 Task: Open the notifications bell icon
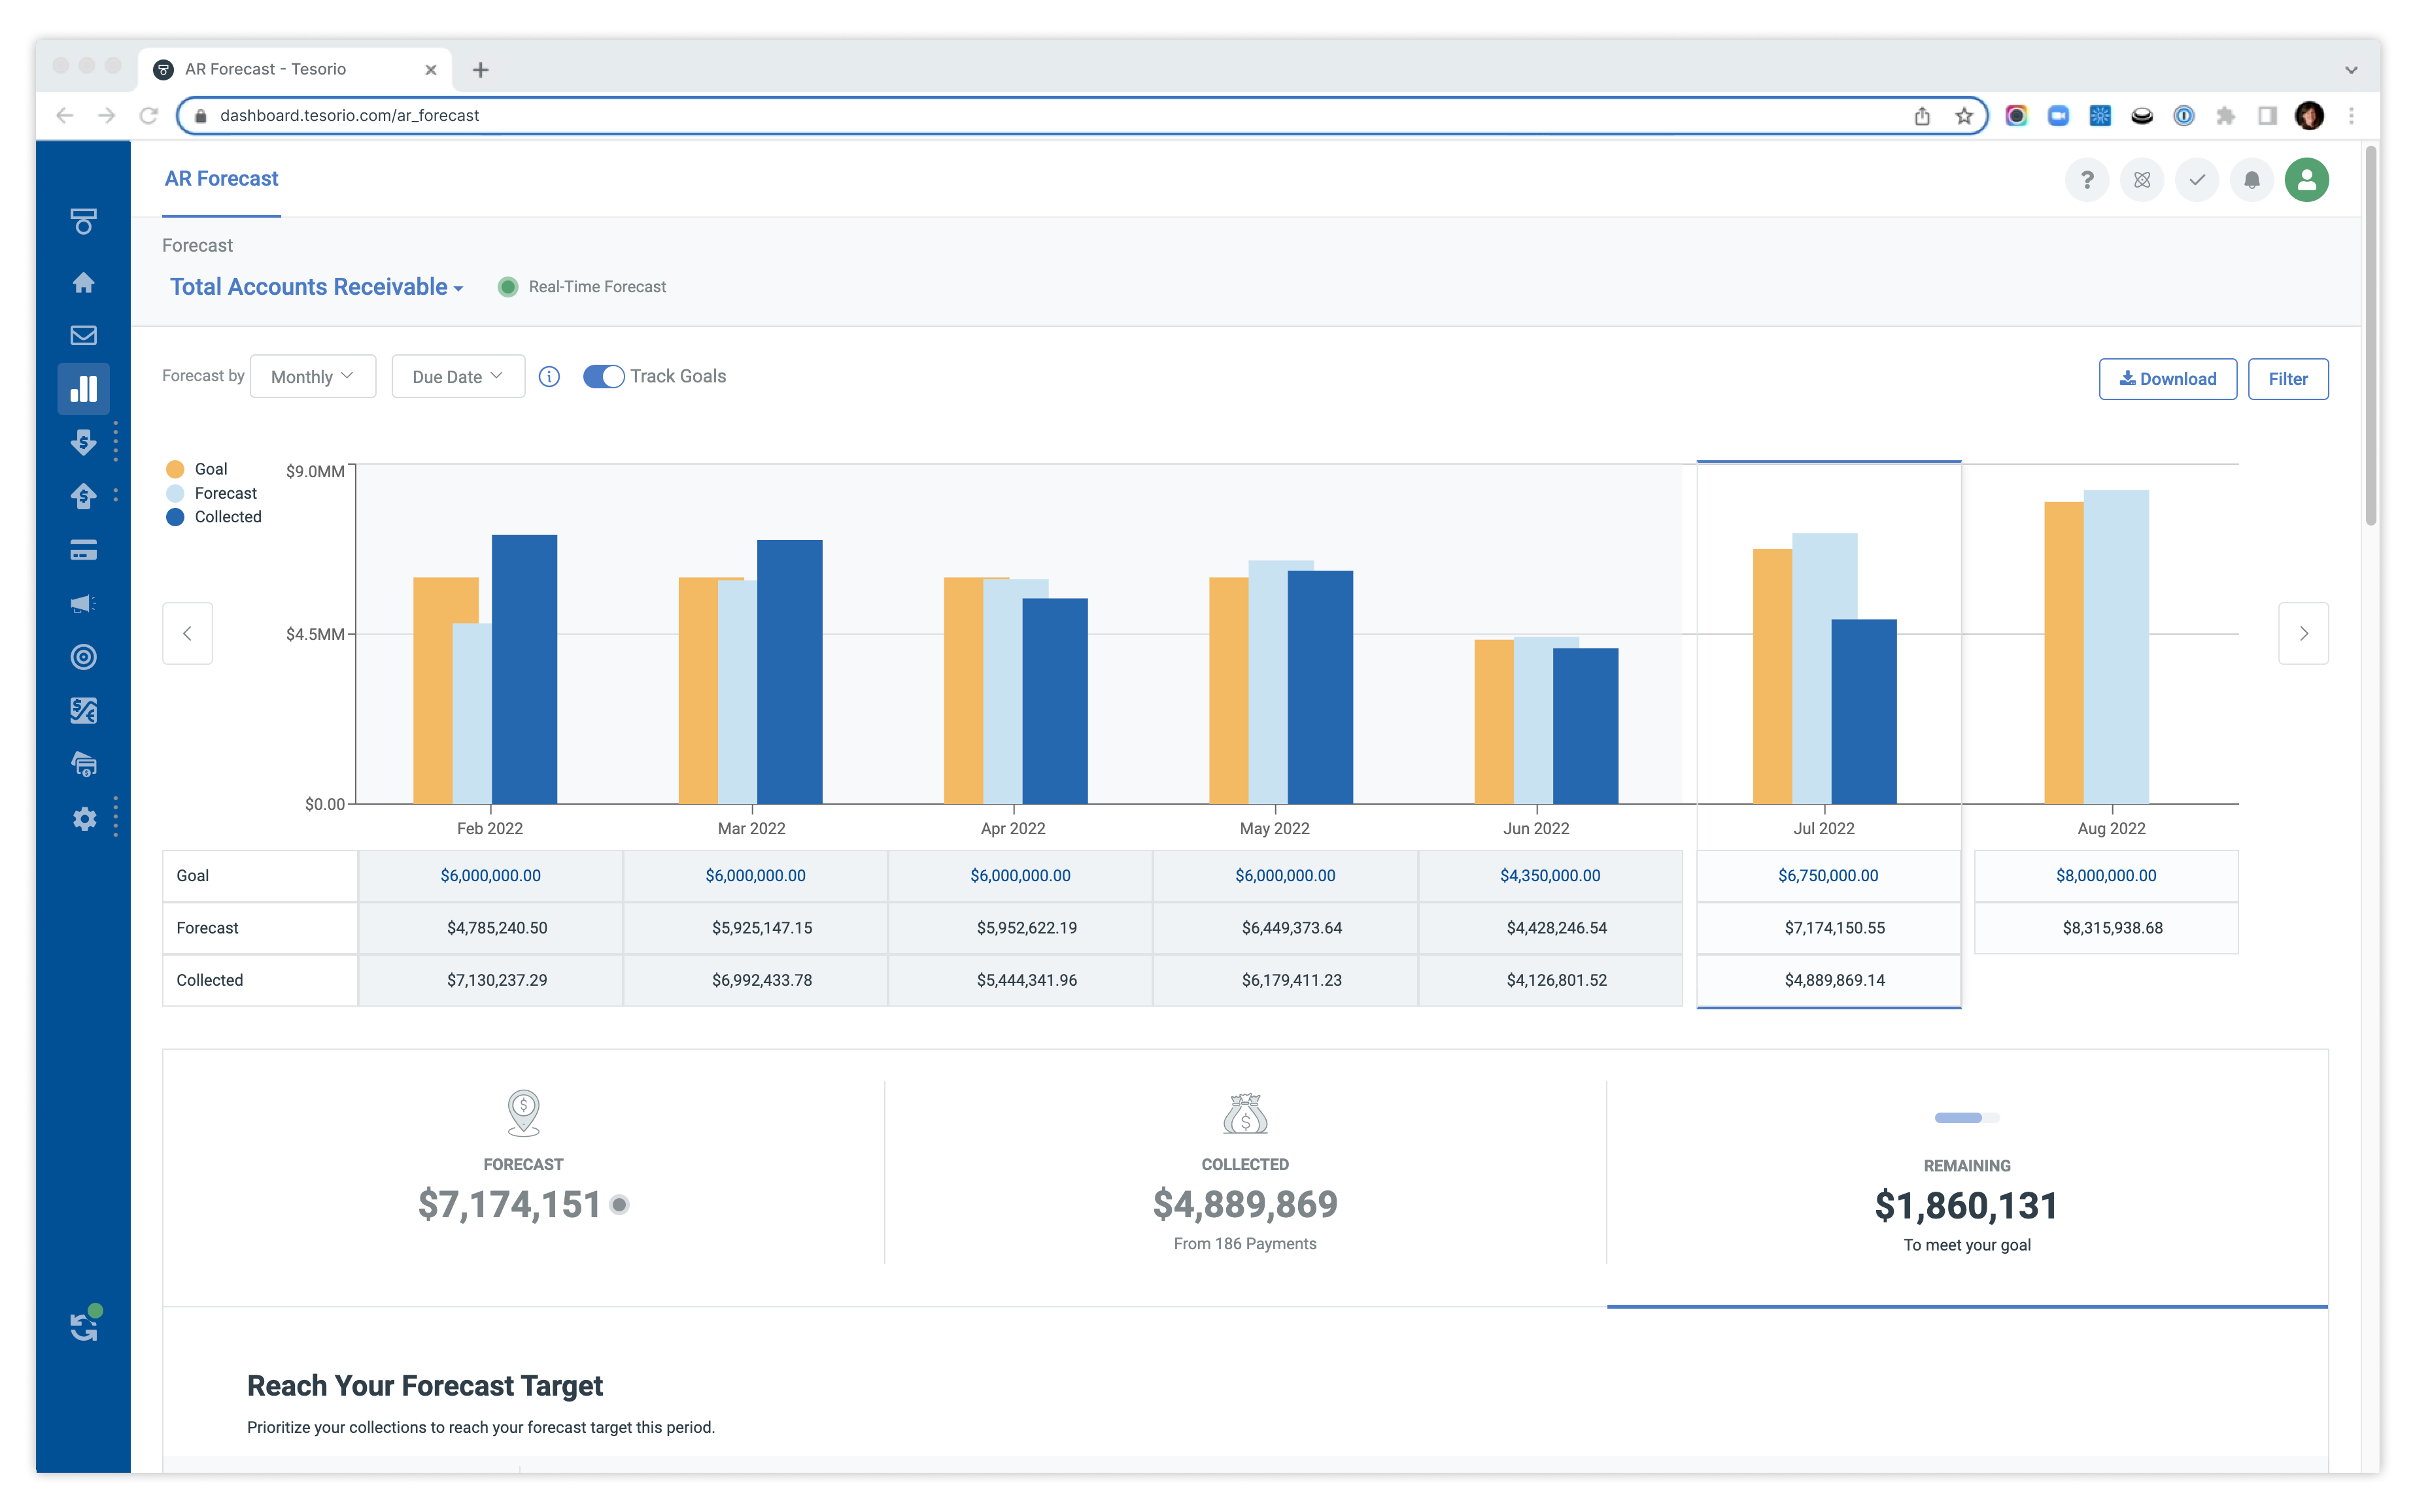[x=2251, y=180]
